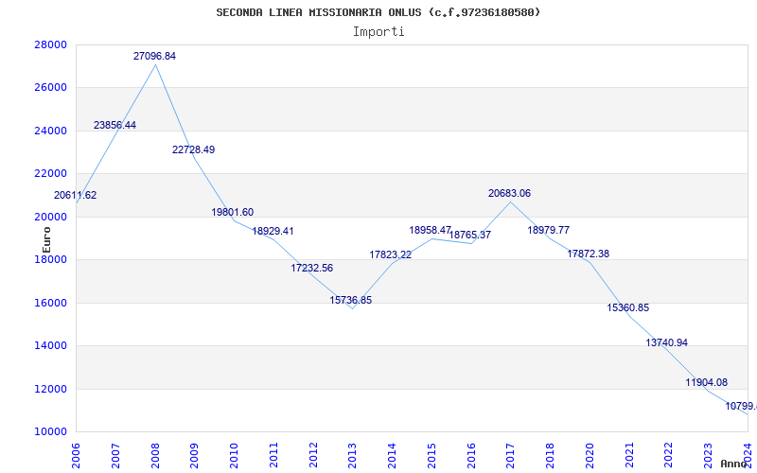Click the 12000 y-axis tick label

click(x=50, y=389)
